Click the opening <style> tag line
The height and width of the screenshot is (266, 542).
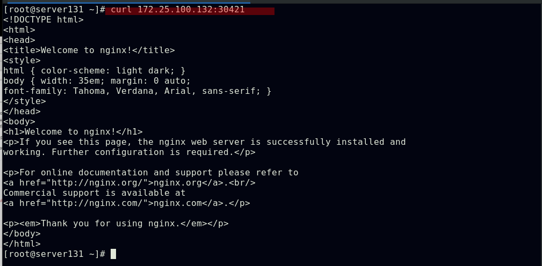21,61
